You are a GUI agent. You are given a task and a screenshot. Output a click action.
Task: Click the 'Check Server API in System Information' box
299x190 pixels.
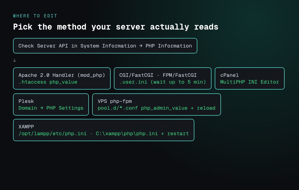click(105, 46)
